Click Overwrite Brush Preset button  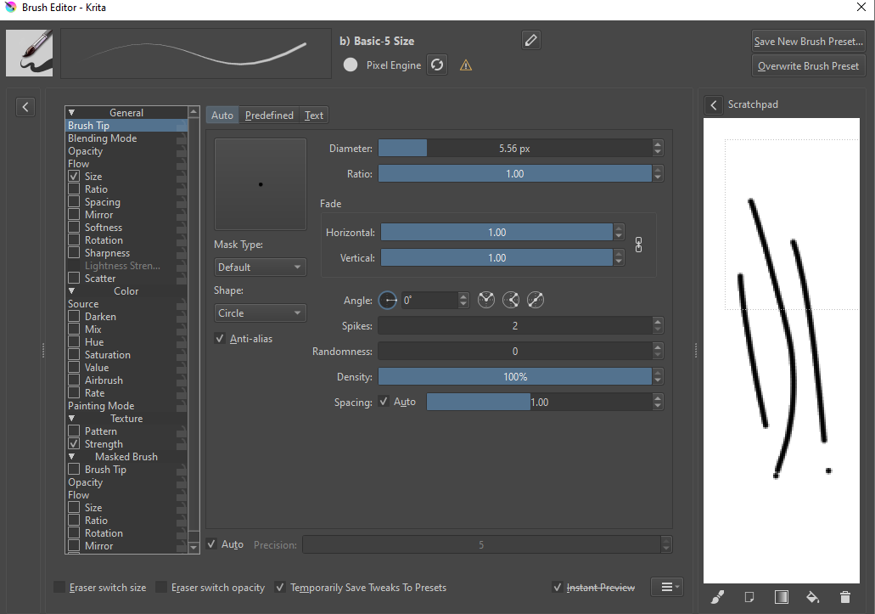point(808,65)
